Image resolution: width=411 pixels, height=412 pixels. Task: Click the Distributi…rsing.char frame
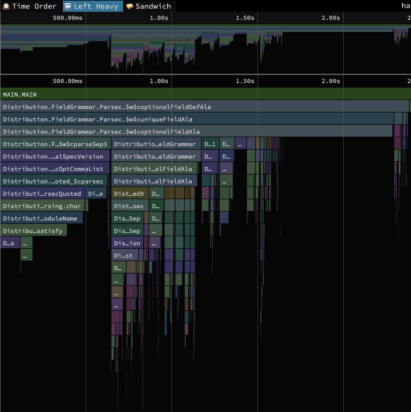click(42, 206)
